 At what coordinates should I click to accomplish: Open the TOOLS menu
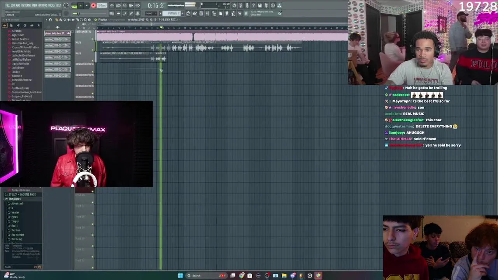click(51, 5)
